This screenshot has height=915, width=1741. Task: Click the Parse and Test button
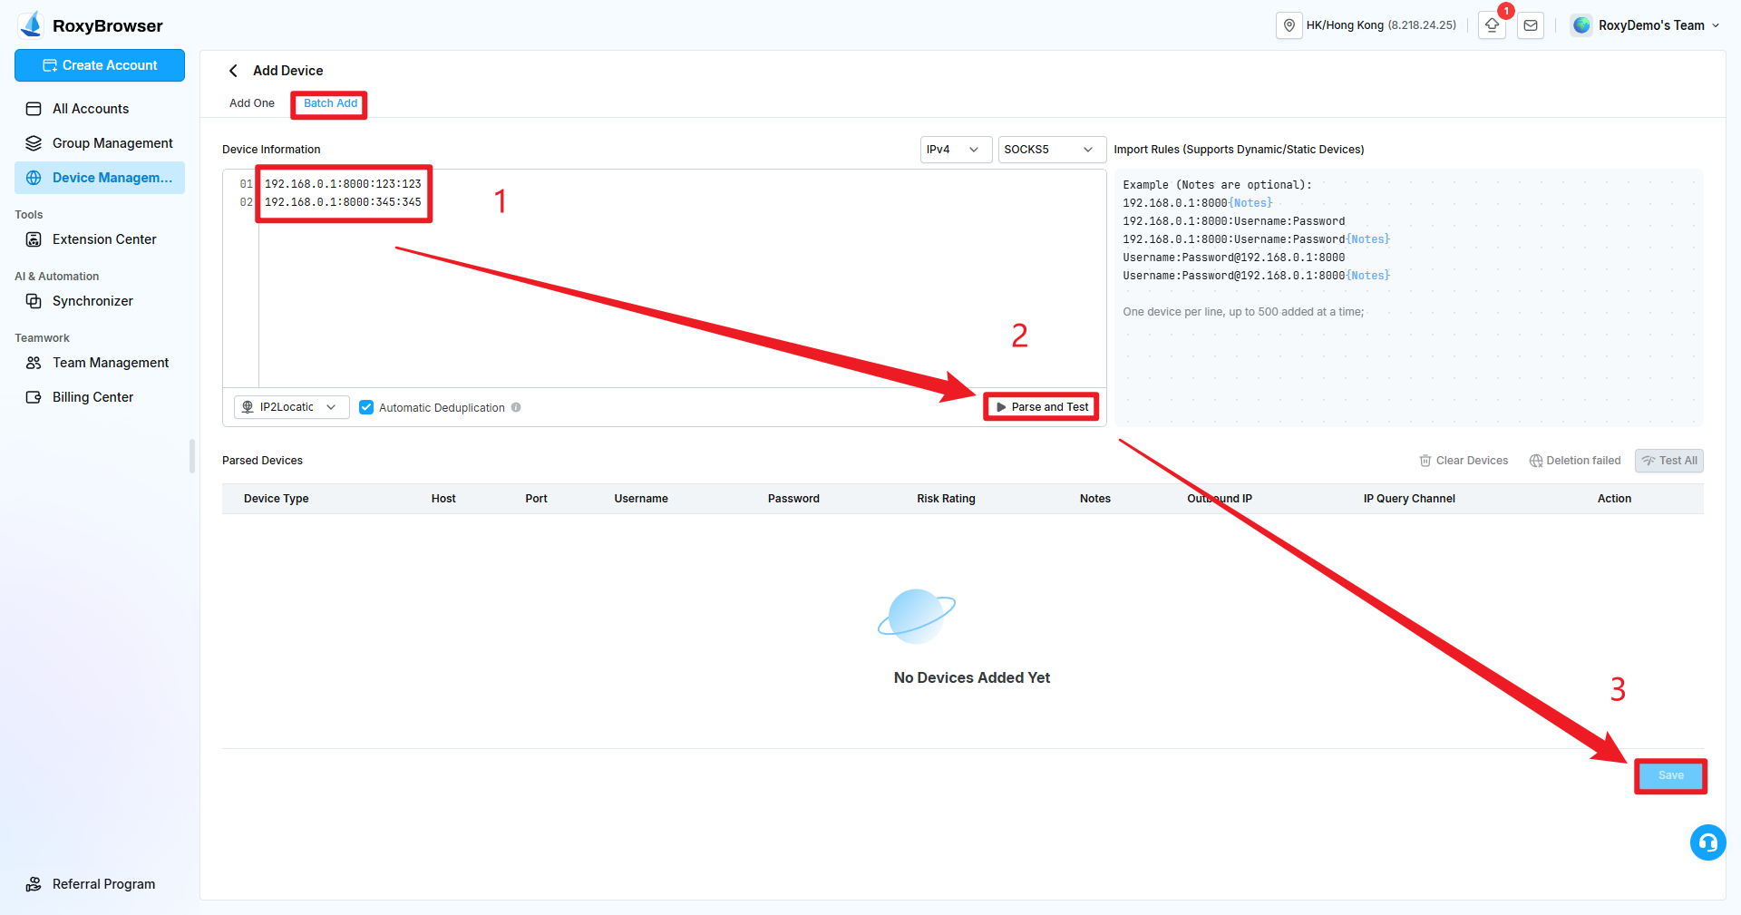[x=1041, y=407]
